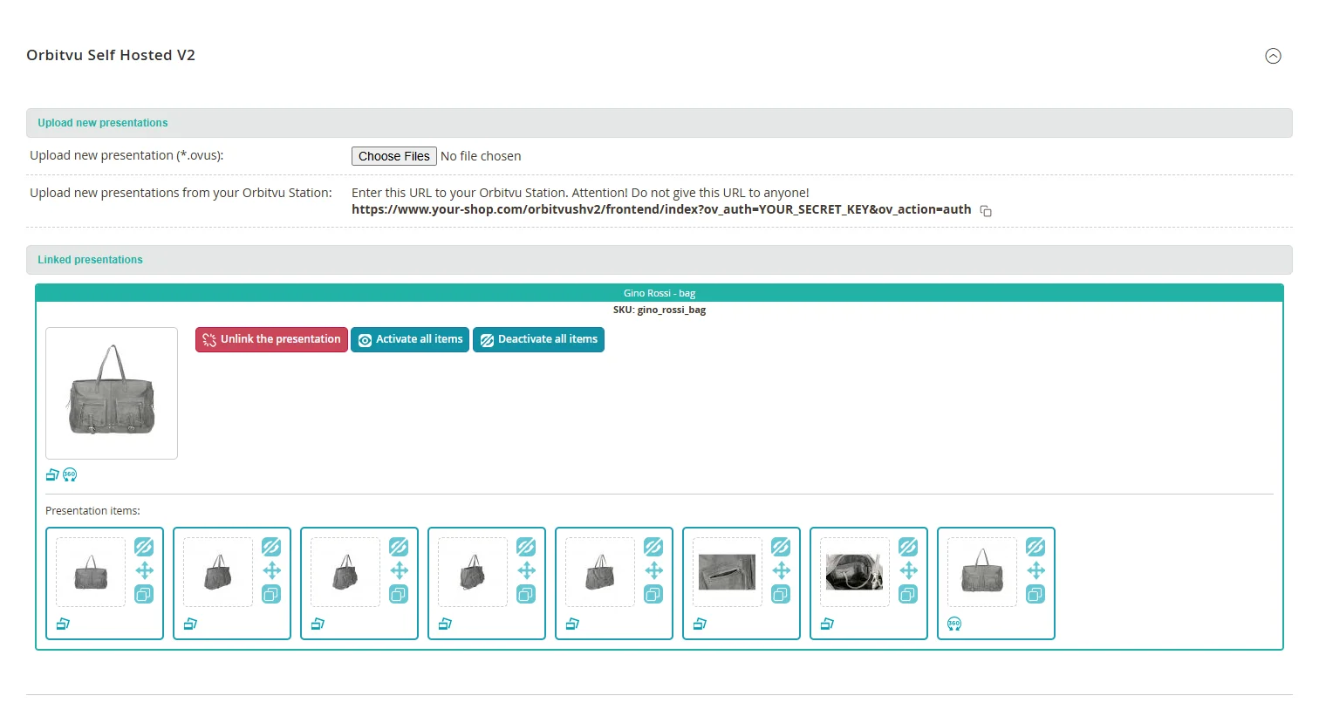Image resolution: width=1319 pixels, height=723 pixels.
Task: Unlink the presentation from this product
Action: (271, 339)
